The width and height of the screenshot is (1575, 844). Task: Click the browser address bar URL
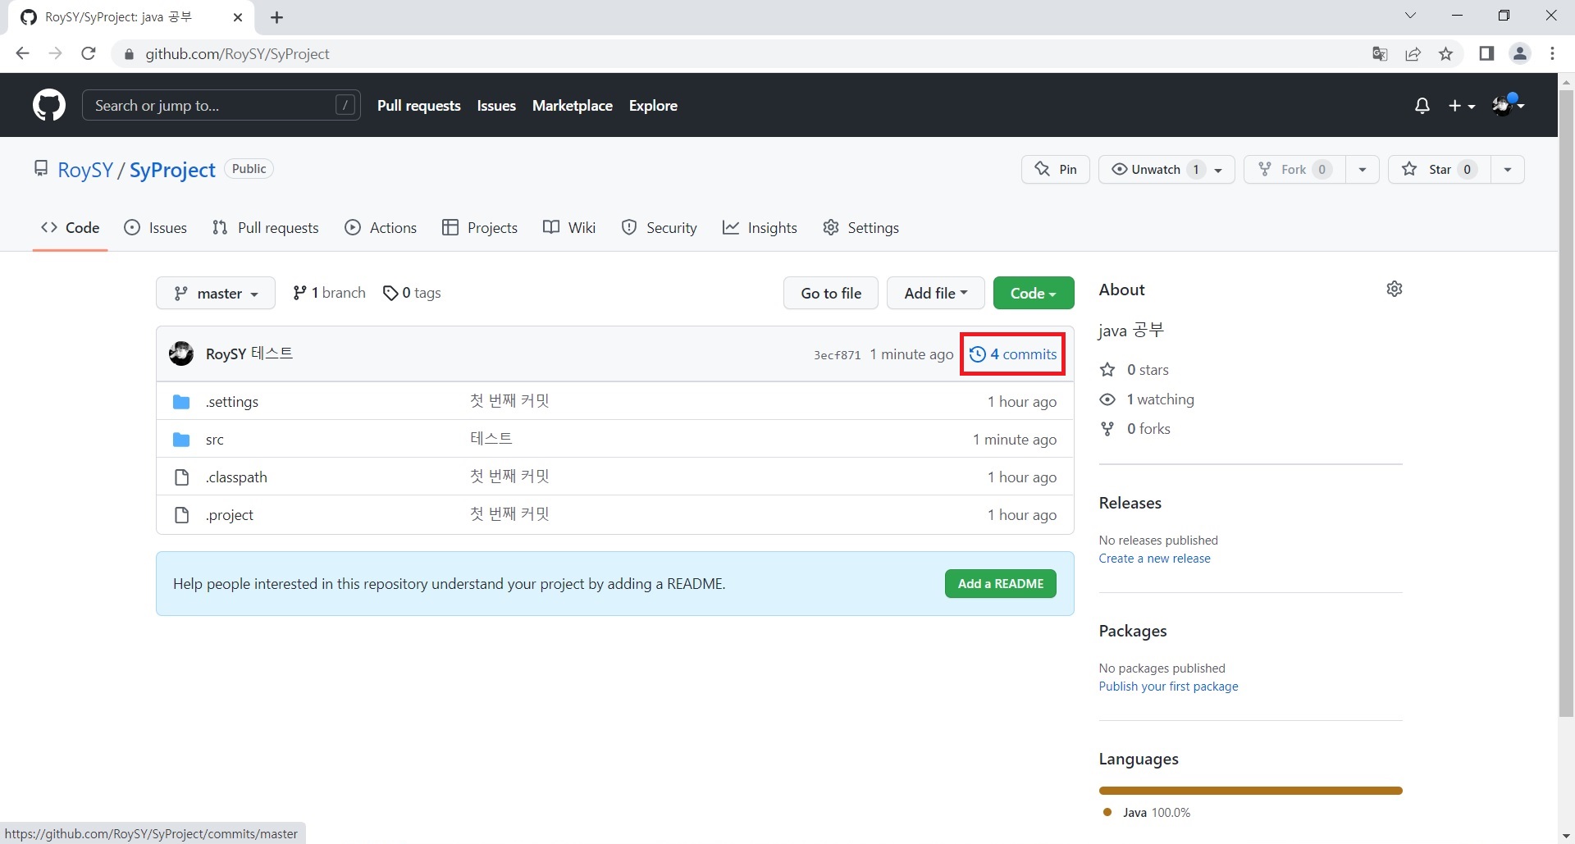(x=237, y=54)
